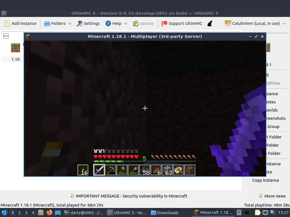The width and height of the screenshot is (290, 217).
Task: Maximize the Minecraft 1.18.1 window
Action: click(x=256, y=36)
